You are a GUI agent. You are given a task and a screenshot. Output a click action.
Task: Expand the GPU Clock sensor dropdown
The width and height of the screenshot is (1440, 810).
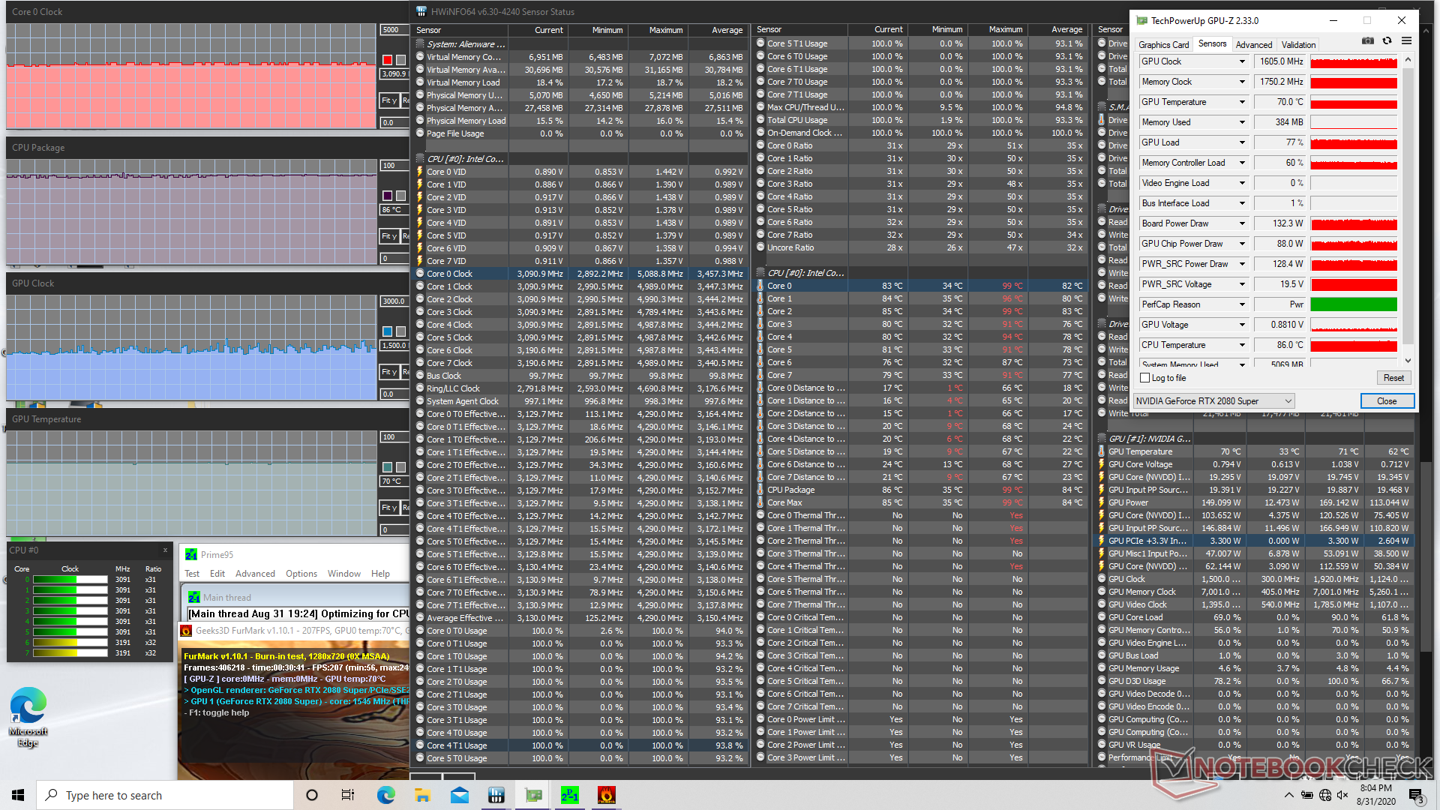[x=1242, y=61]
